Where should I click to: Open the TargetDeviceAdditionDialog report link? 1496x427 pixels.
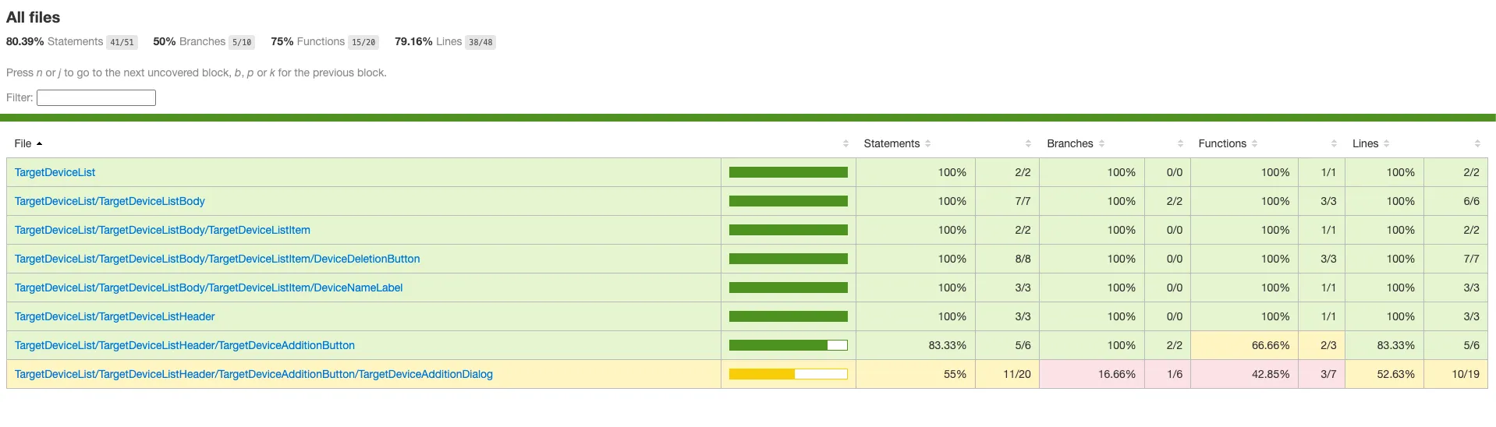click(x=253, y=375)
